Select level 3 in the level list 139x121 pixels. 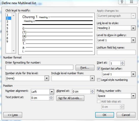[7, 22]
